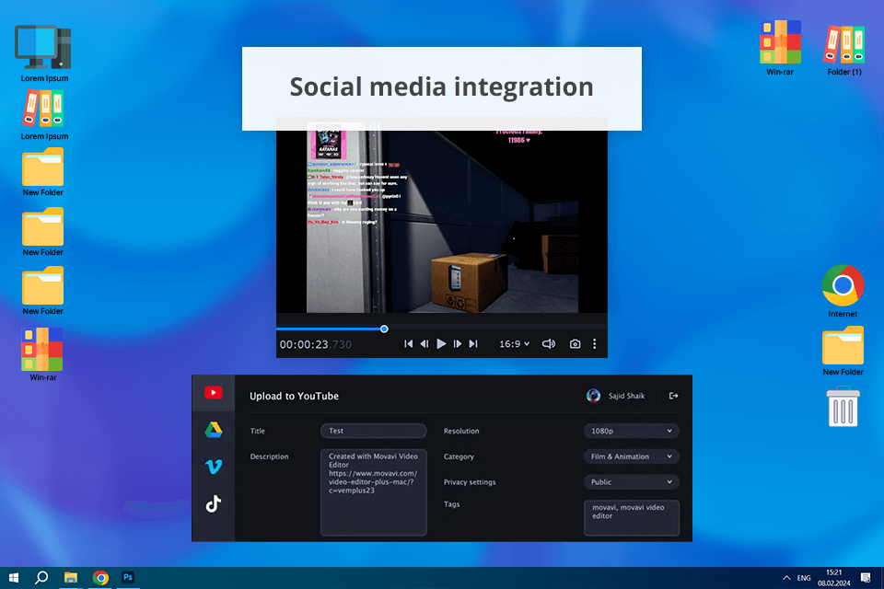Take a snapshot with the camera icon
Viewport: 884px width, 589px height.
point(575,344)
